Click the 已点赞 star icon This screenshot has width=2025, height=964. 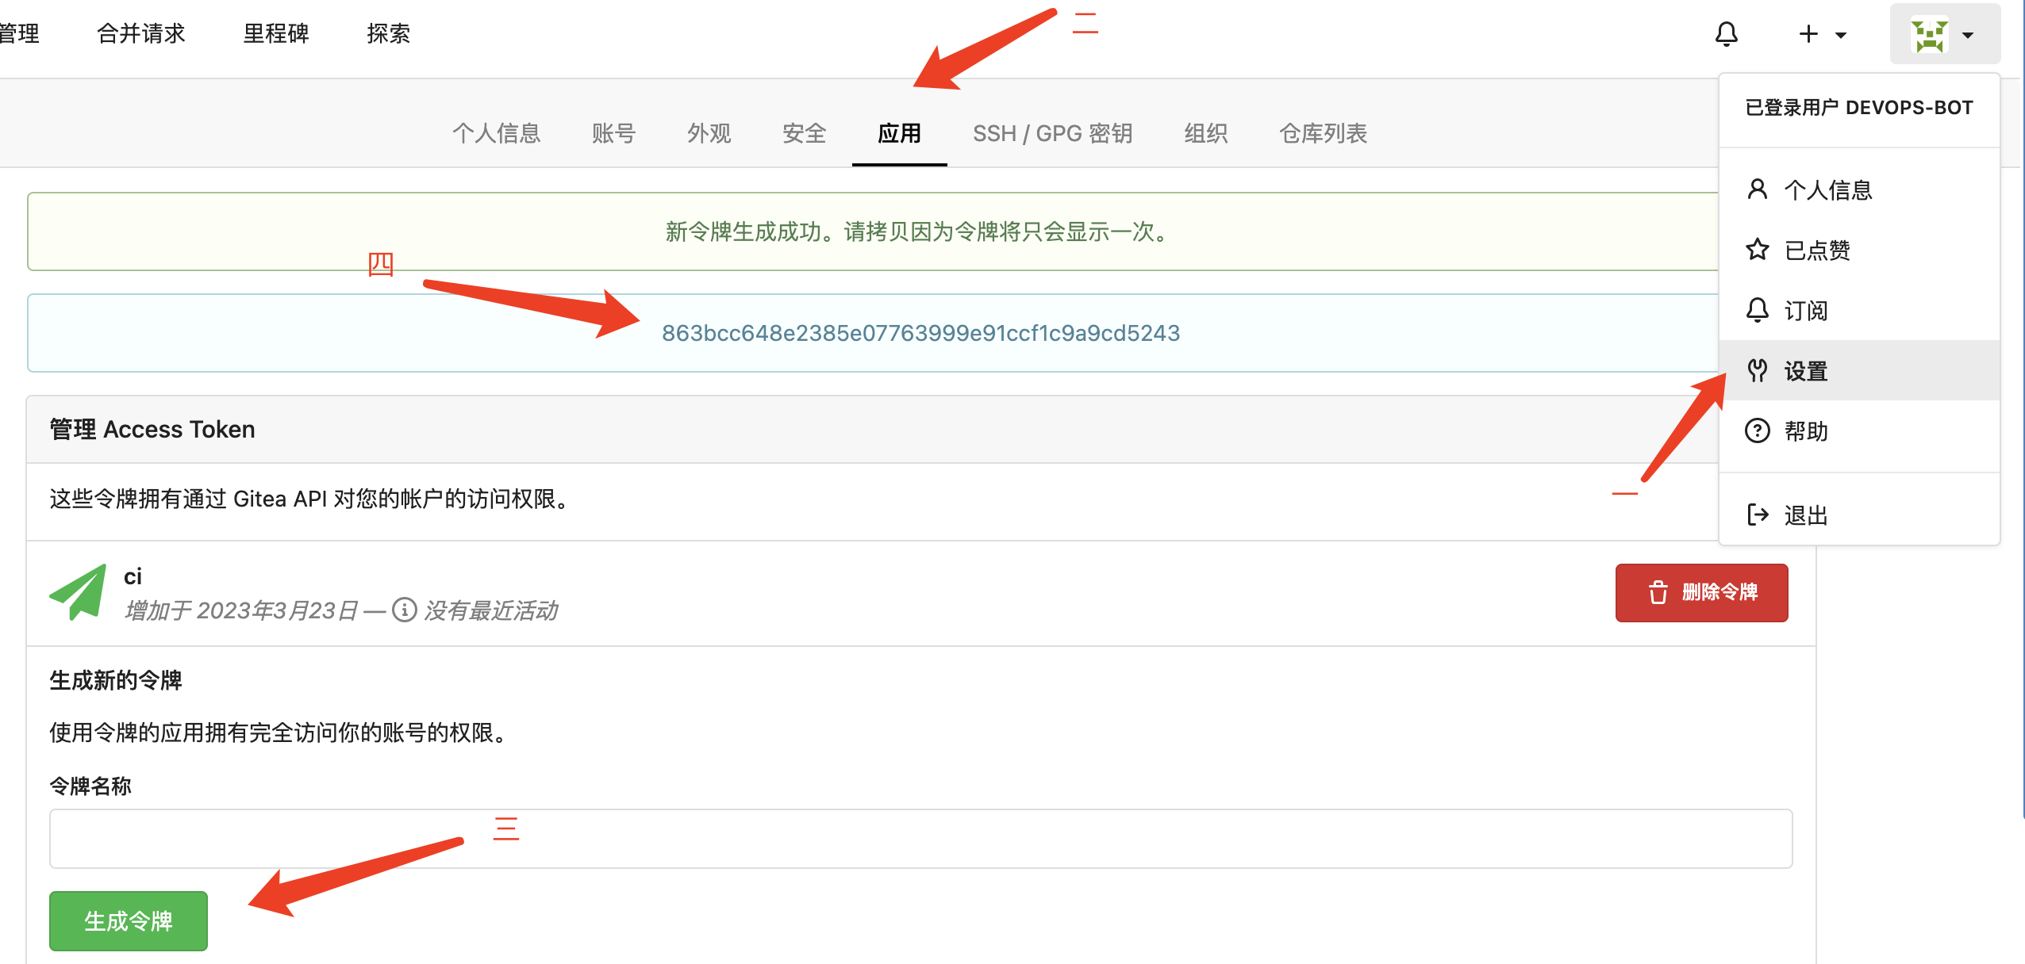[x=1757, y=250]
